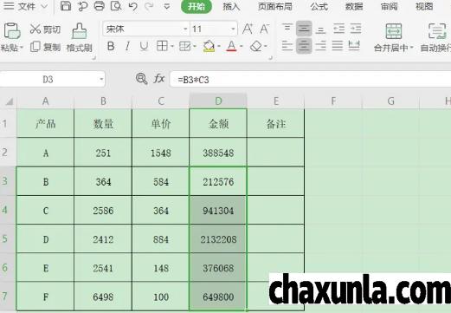Click the Increase font size icon

pos(248,29)
